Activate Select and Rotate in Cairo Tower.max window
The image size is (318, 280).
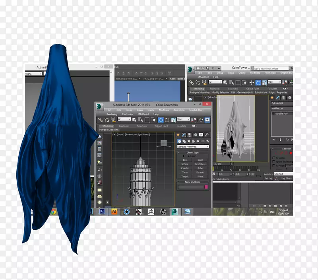pos(167,120)
